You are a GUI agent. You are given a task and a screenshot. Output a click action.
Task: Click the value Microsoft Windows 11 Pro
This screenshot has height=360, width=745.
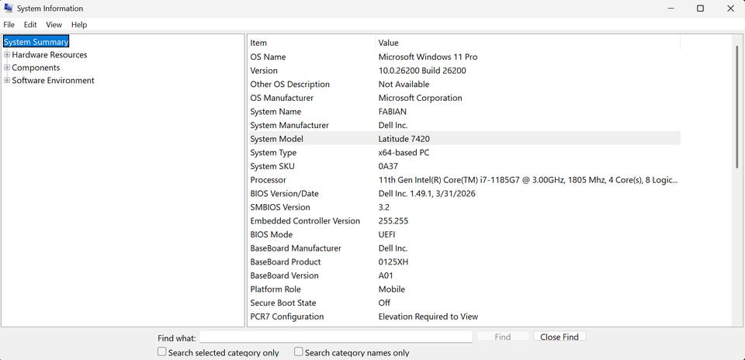428,57
